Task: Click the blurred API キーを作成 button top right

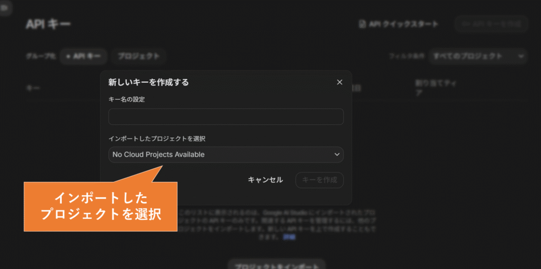Action: [x=491, y=24]
